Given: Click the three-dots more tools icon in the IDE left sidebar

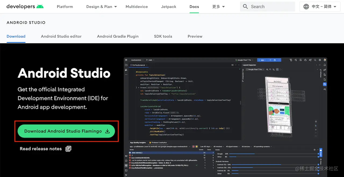Looking at the screenshot, I should point(126,74).
